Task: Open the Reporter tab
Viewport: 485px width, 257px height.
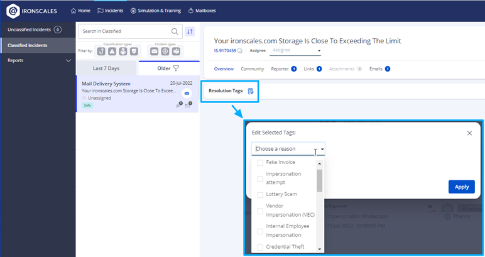Action: [283, 69]
